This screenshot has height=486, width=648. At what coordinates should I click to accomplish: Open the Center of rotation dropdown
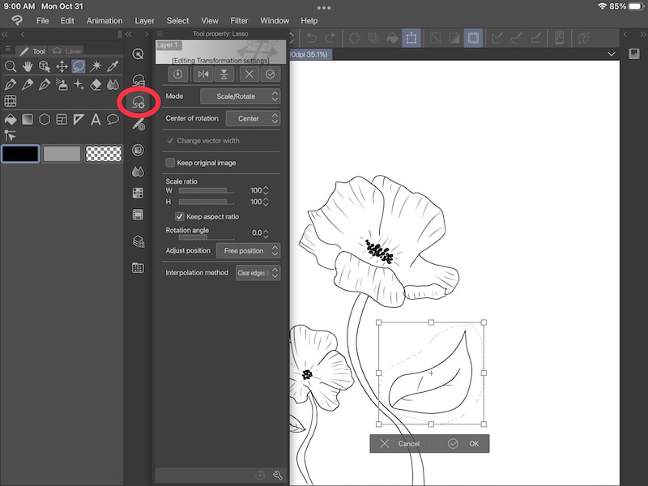click(254, 118)
